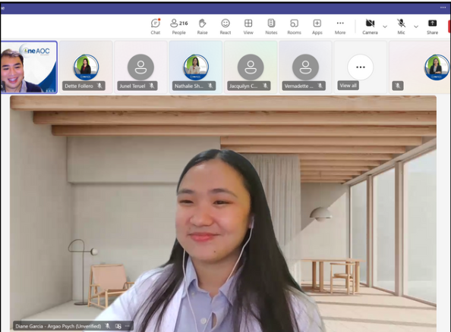Open title bar ellipsis menu
The width and height of the screenshot is (451, 332).
click(x=443, y=8)
